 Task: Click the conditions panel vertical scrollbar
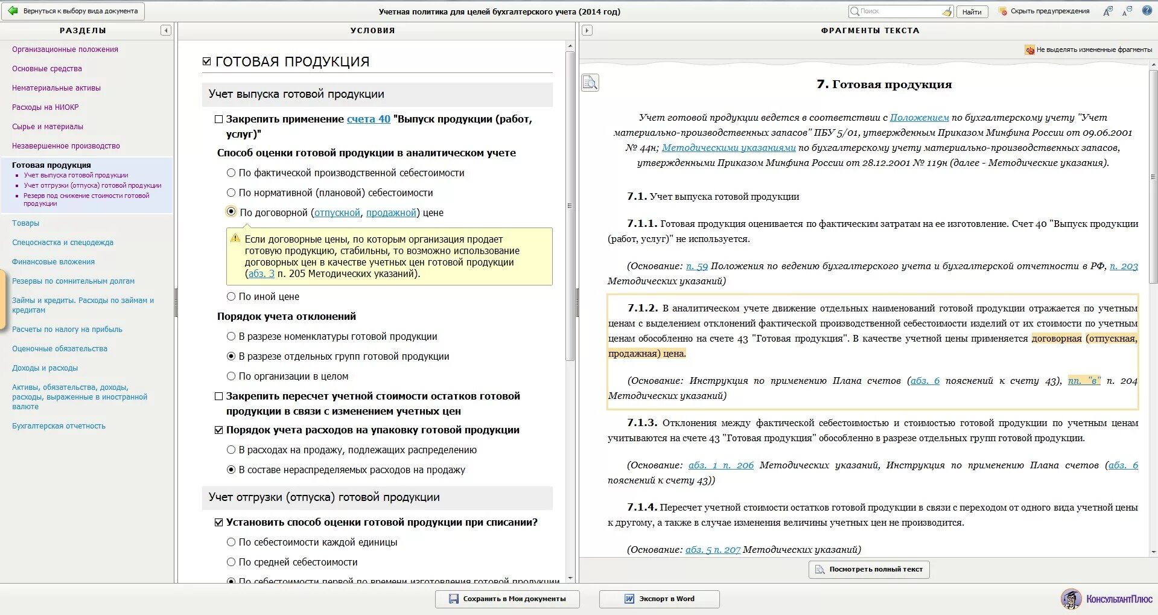click(570, 205)
